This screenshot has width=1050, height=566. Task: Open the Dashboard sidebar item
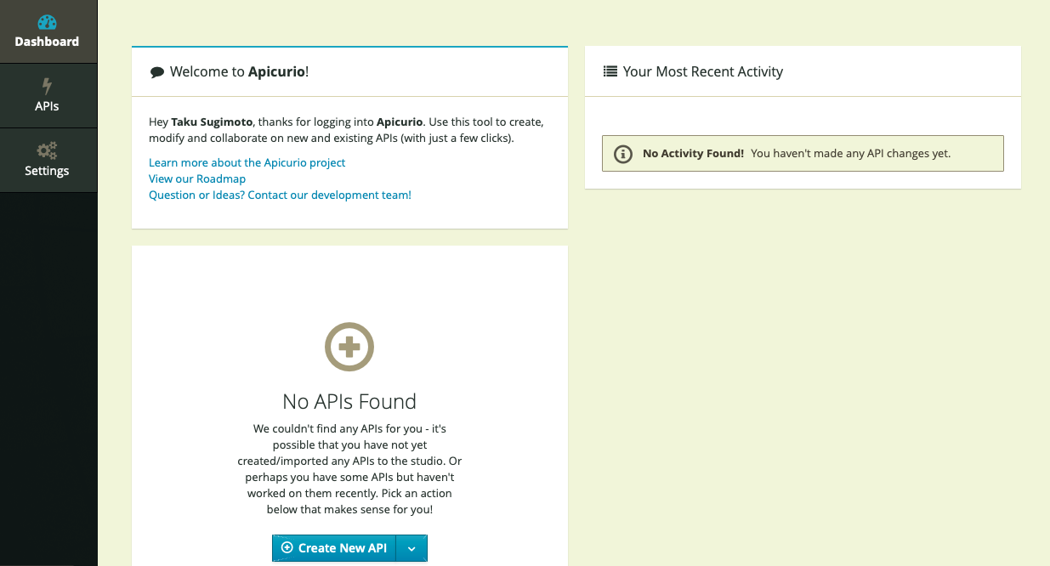[48, 31]
